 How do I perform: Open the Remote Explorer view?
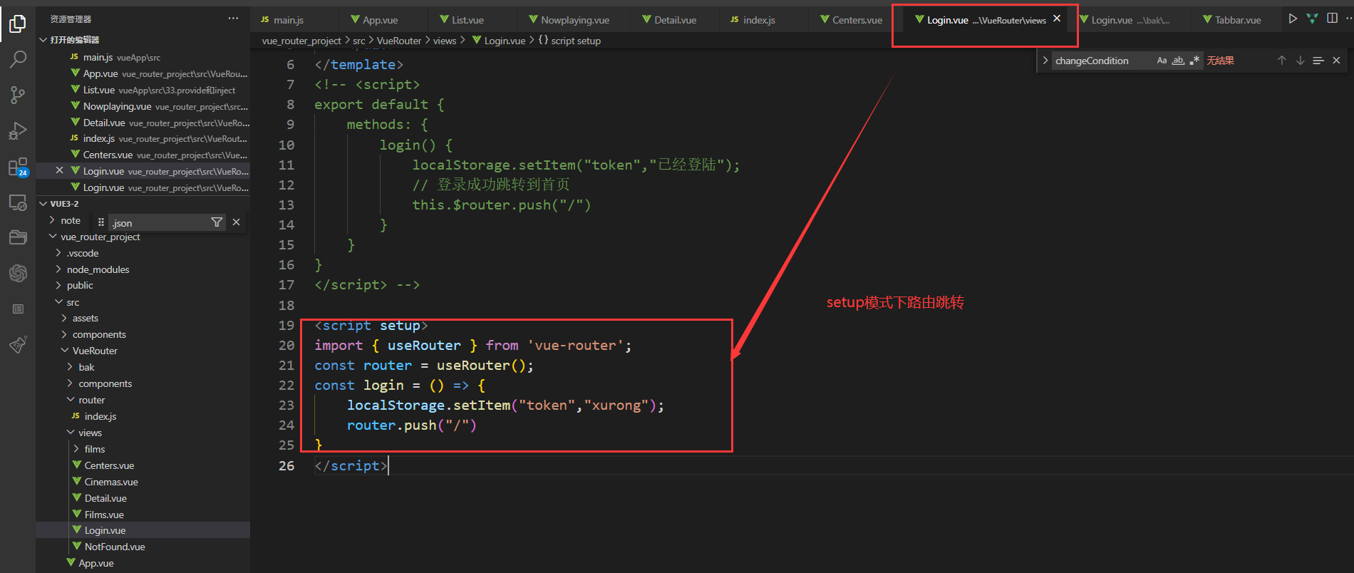click(x=18, y=202)
